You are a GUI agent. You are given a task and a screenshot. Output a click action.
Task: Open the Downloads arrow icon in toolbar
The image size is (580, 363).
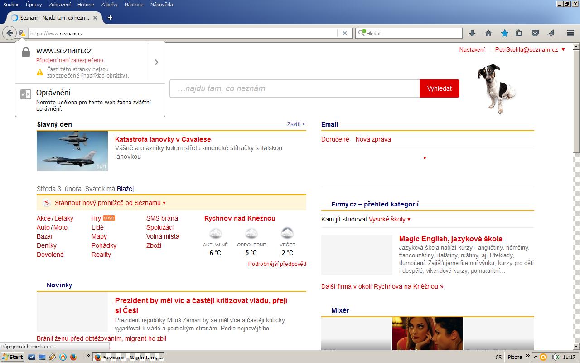pos(472,33)
